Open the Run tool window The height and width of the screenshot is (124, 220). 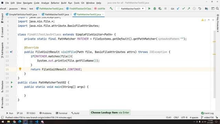tap(10, 113)
